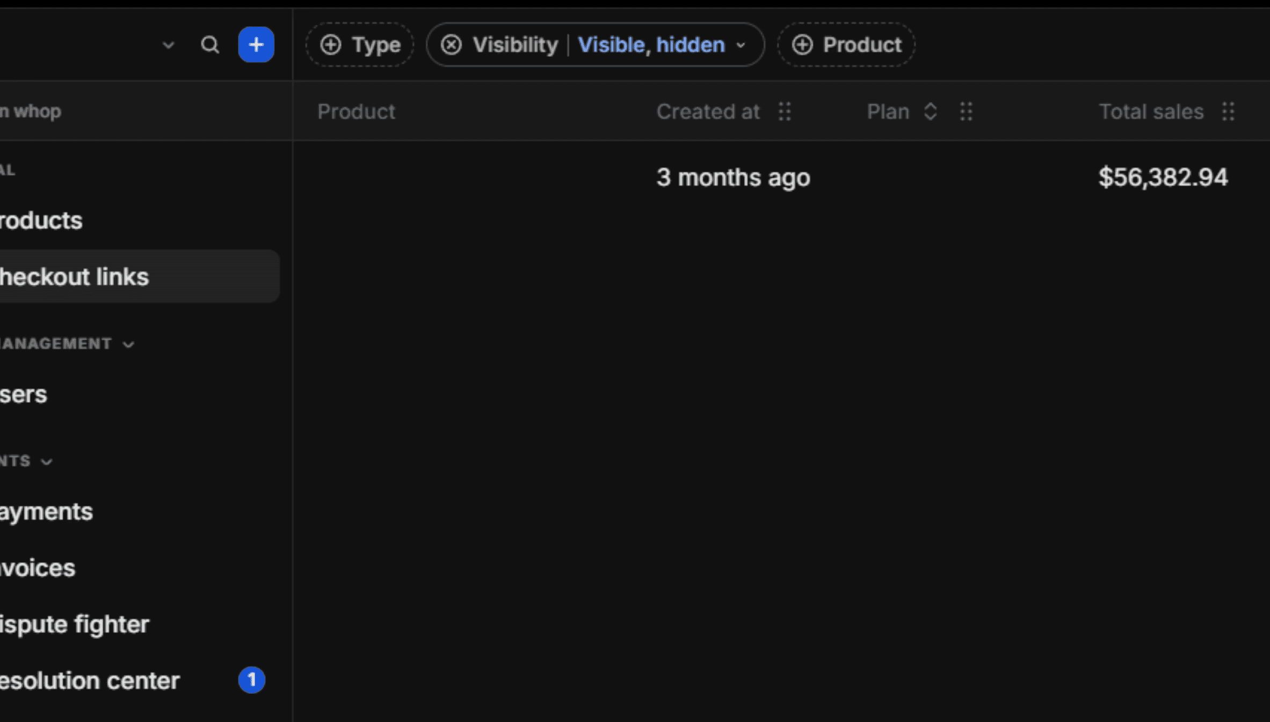Viewport: 1270px width, 722px height.
Task: Select the Checkout links sidebar item
Action: click(x=74, y=277)
